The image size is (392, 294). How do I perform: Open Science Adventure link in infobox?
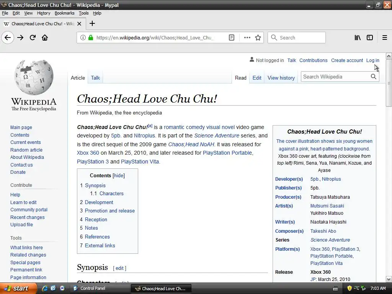click(x=330, y=240)
